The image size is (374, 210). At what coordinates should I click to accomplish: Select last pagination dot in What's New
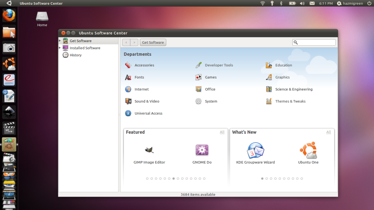click(302, 179)
